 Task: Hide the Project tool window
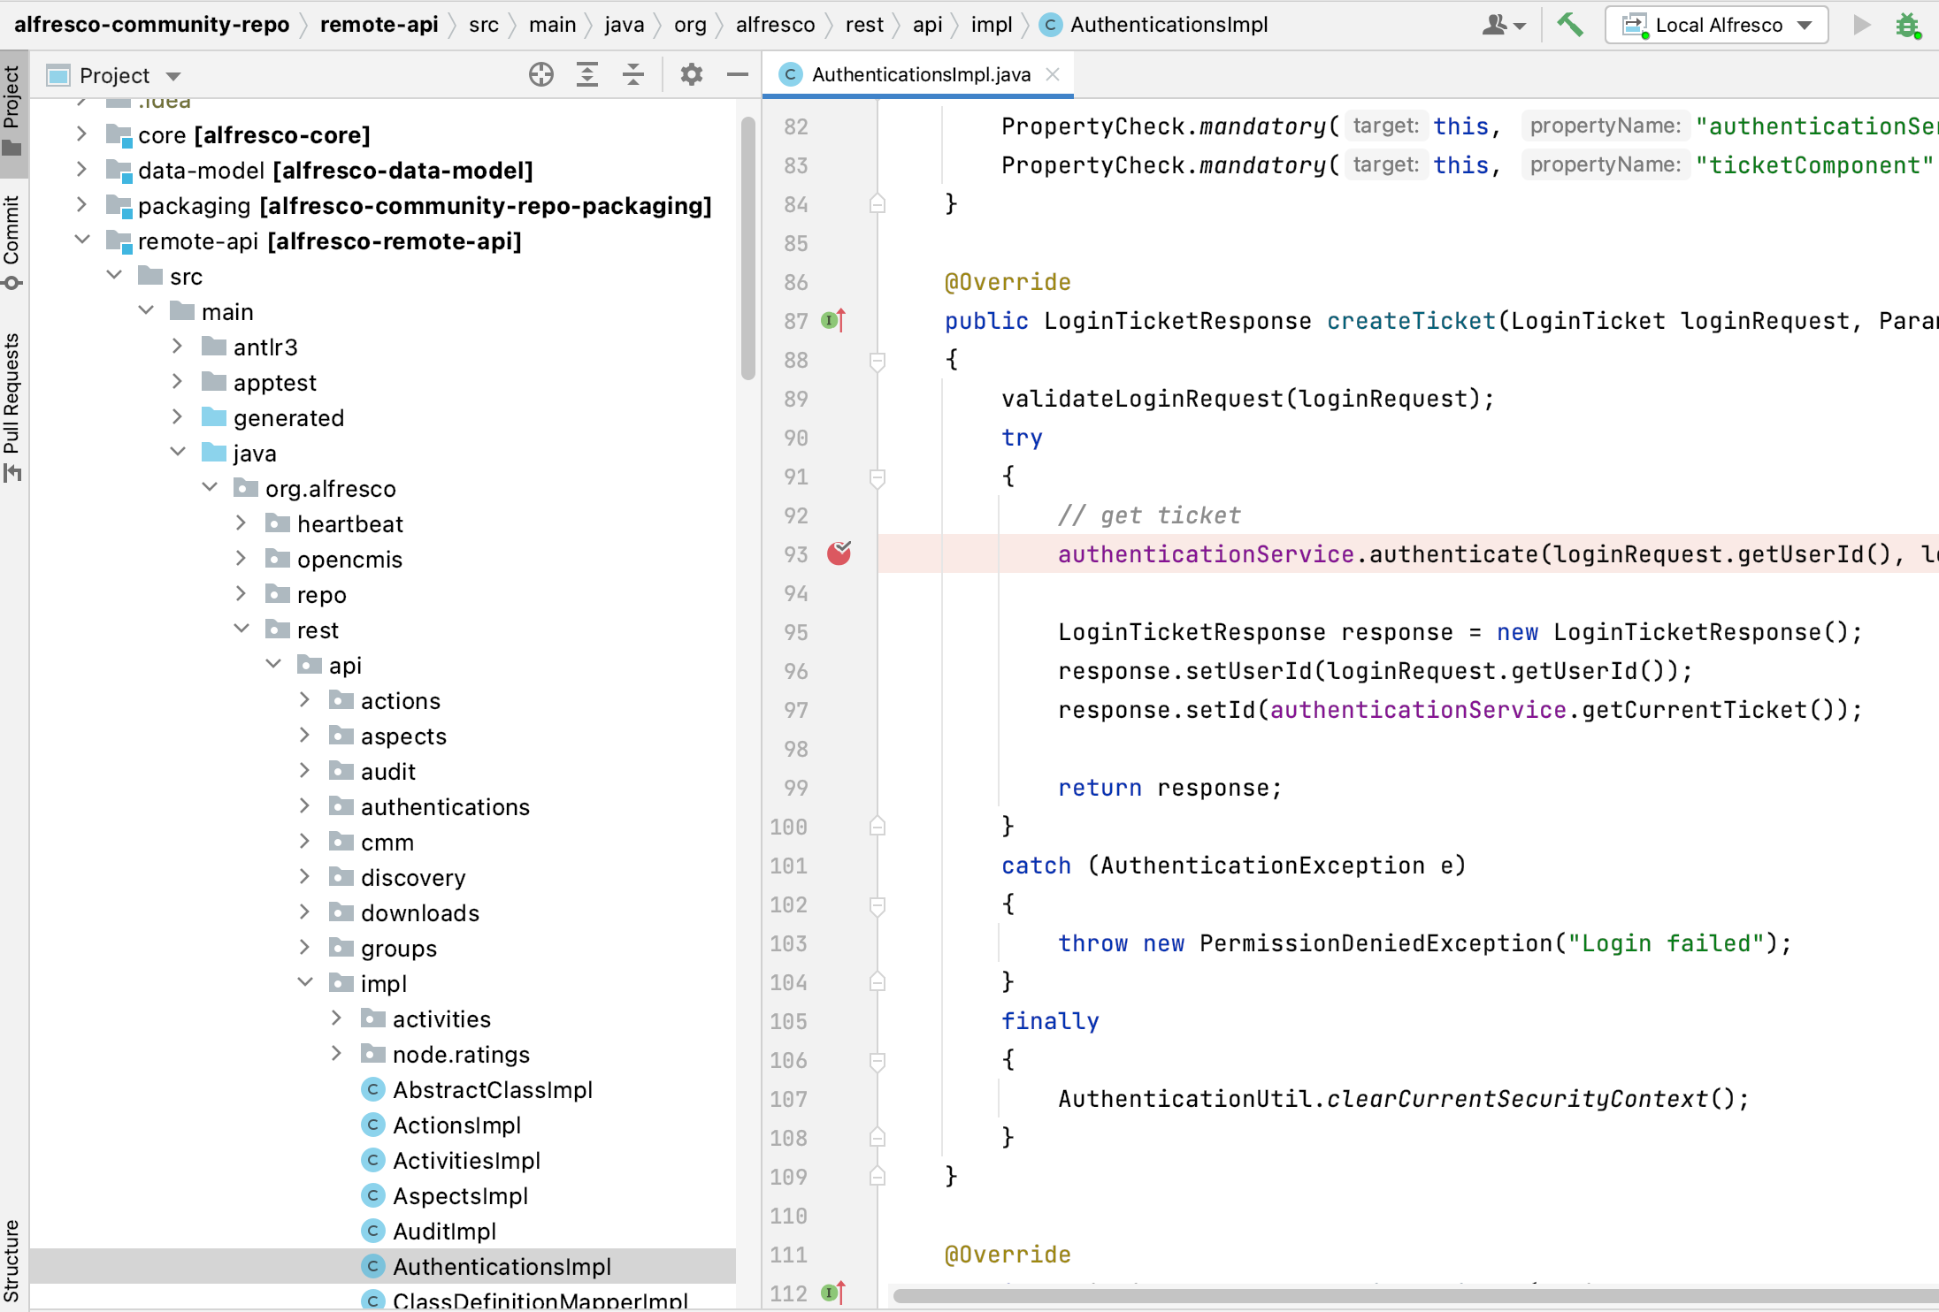[x=737, y=74]
